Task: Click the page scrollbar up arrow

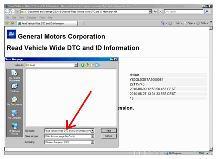Action: (211, 28)
